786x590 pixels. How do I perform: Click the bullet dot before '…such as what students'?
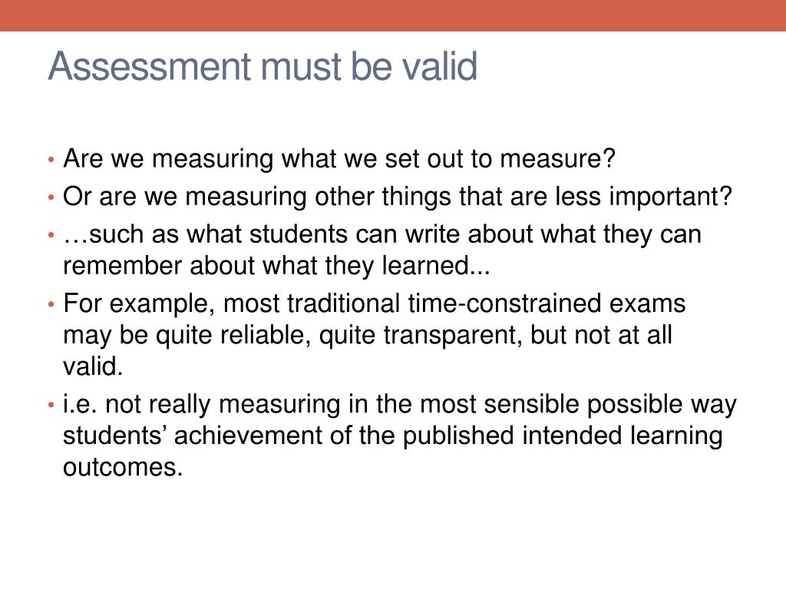coord(51,235)
